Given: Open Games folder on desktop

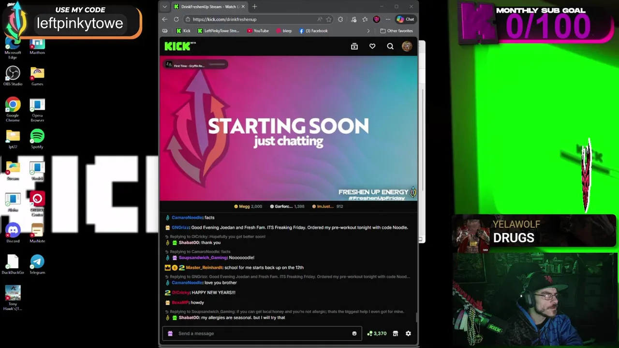Looking at the screenshot, I should point(37,76).
